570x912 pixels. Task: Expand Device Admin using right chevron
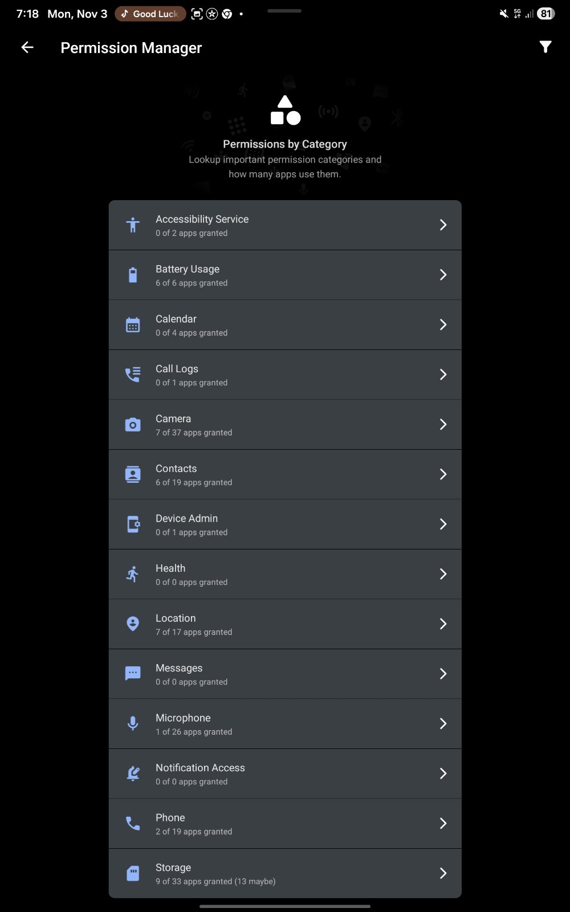[x=443, y=524]
